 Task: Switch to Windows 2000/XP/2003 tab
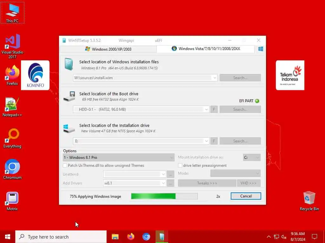[x=108, y=49]
